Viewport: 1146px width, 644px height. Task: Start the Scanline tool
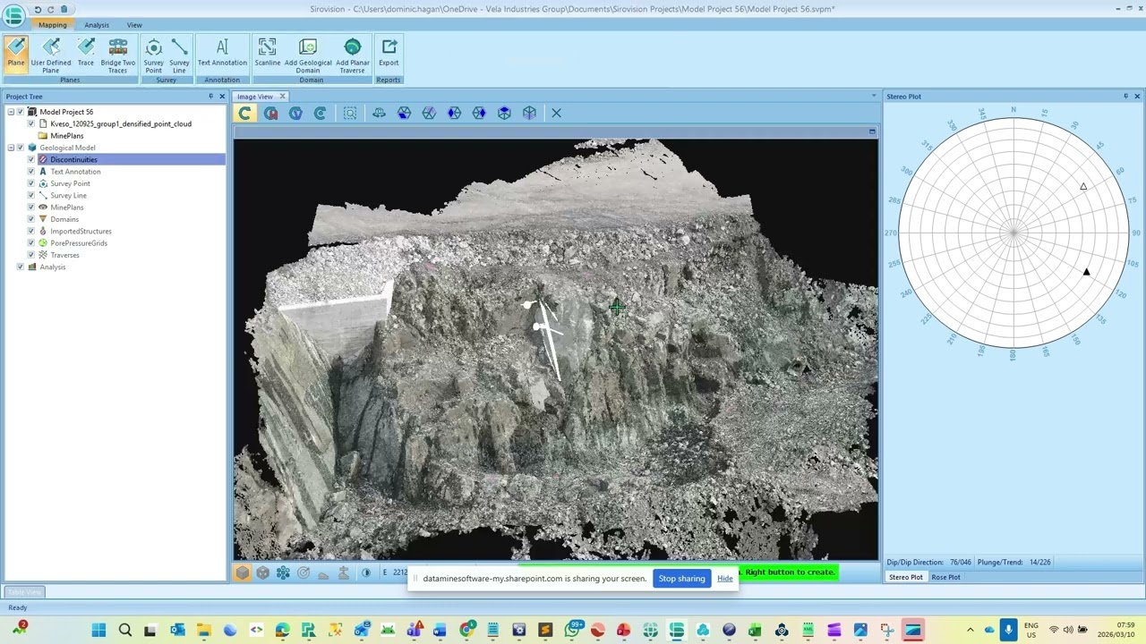267,53
